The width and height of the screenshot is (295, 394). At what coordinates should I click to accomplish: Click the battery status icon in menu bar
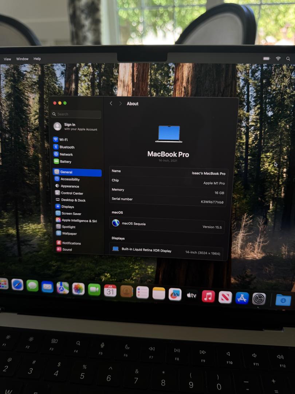266,58
